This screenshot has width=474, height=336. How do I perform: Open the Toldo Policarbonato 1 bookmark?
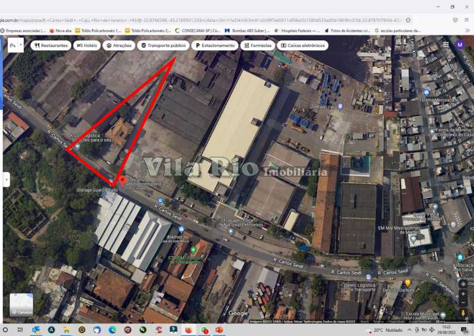pyautogui.click(x=98, y=31)
